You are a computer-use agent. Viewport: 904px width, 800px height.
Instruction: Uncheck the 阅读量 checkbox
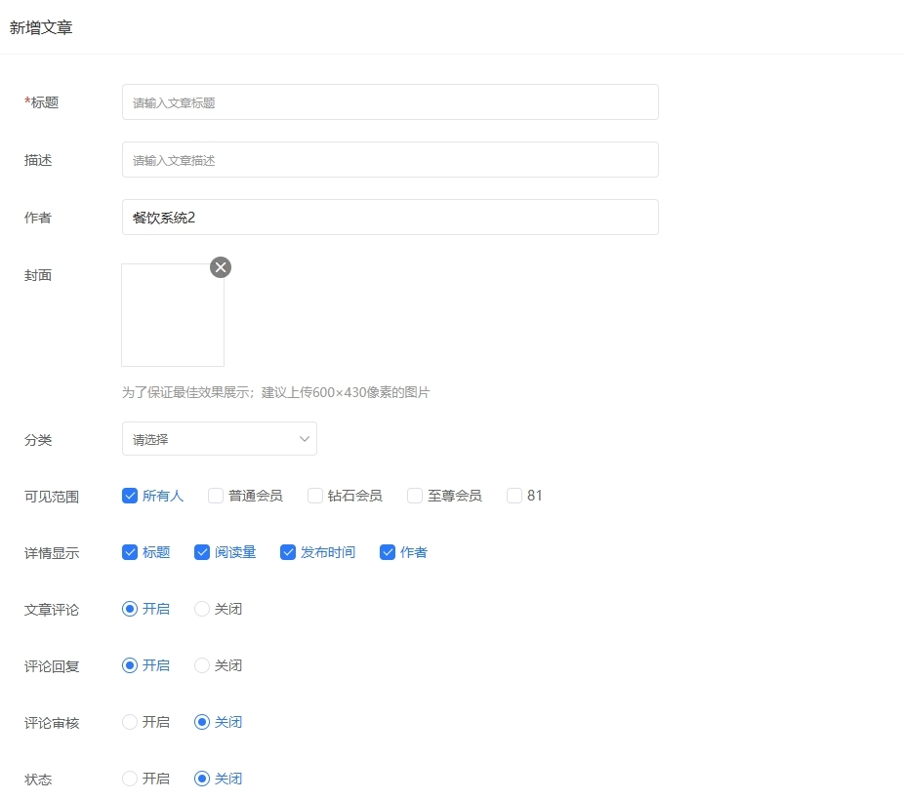(x=202, y=552)
